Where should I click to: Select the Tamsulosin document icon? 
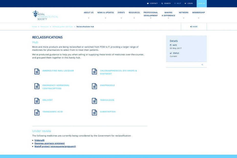pos(94,101)
